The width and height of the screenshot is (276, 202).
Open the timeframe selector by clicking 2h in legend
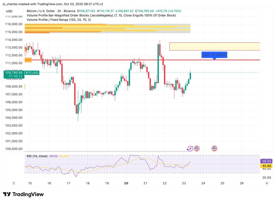60,11
